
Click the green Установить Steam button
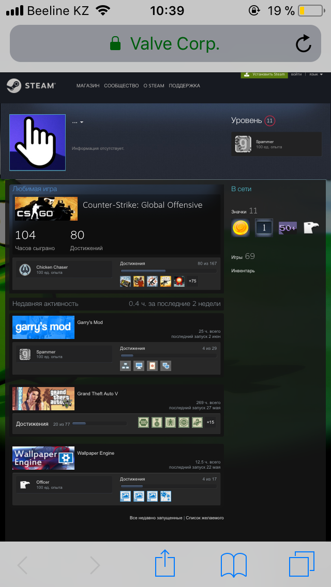(x=264, y=74)
